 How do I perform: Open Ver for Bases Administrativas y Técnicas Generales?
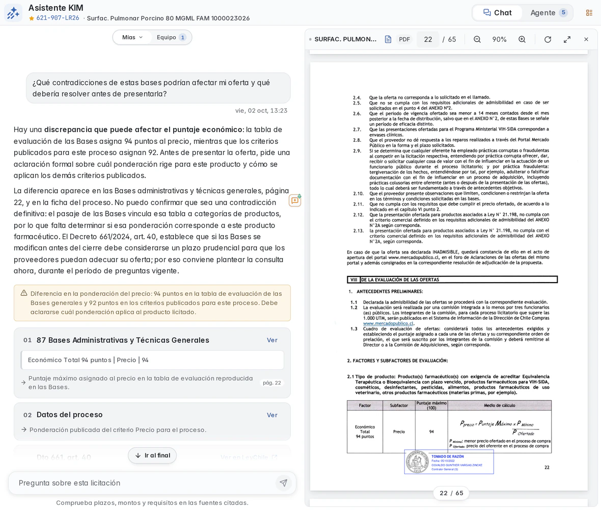pyautogui.click(x=272, y=340)
